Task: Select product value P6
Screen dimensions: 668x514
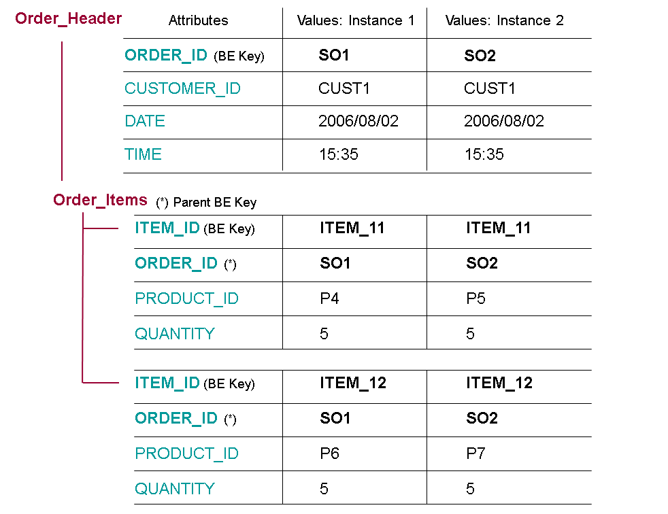Action: pos(329,453)
